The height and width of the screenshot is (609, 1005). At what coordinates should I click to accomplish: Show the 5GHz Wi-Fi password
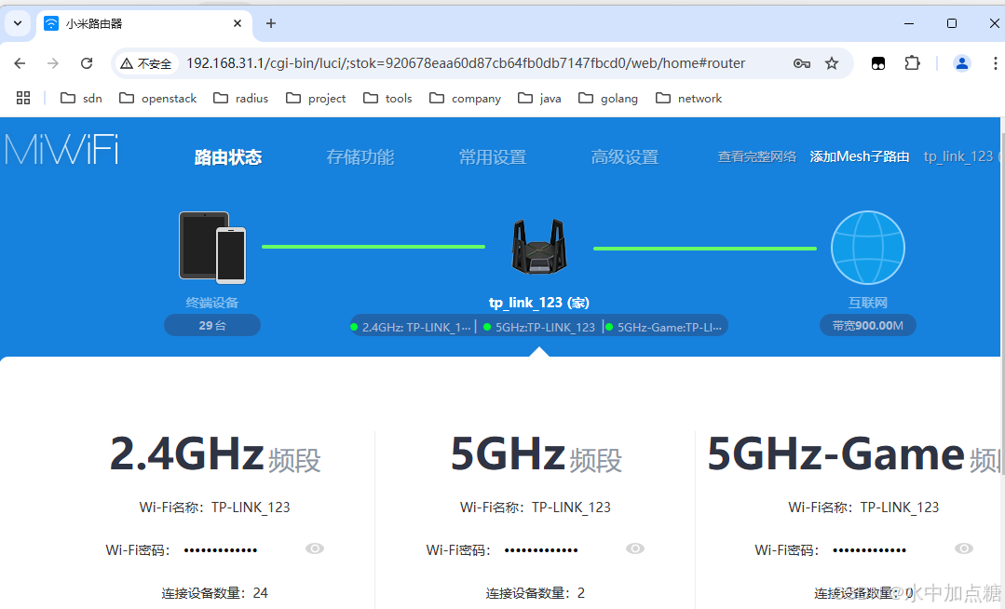coord(635,548)
